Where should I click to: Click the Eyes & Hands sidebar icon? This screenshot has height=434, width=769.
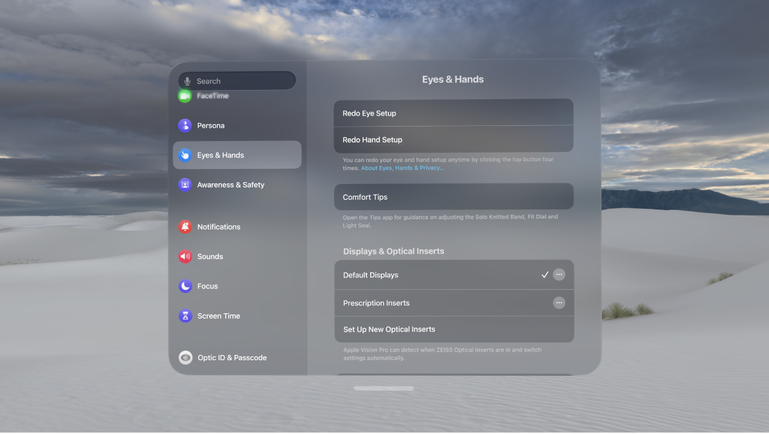coord(185,155)
